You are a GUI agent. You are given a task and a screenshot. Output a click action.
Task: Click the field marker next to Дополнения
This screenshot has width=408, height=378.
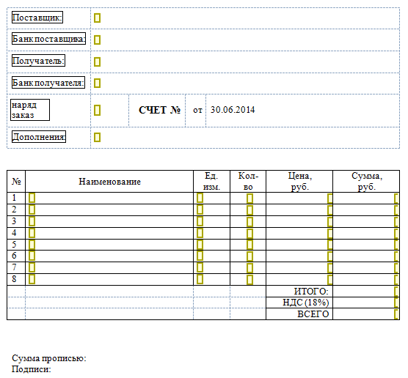tap(97, 137)
